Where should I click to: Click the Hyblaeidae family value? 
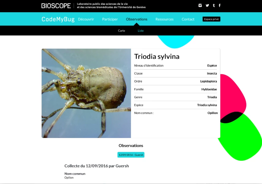(209, 89)
